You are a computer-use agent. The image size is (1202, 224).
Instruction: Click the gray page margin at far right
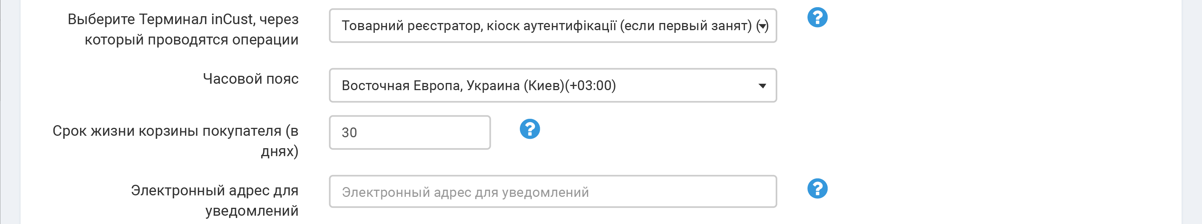point(1192,112)
